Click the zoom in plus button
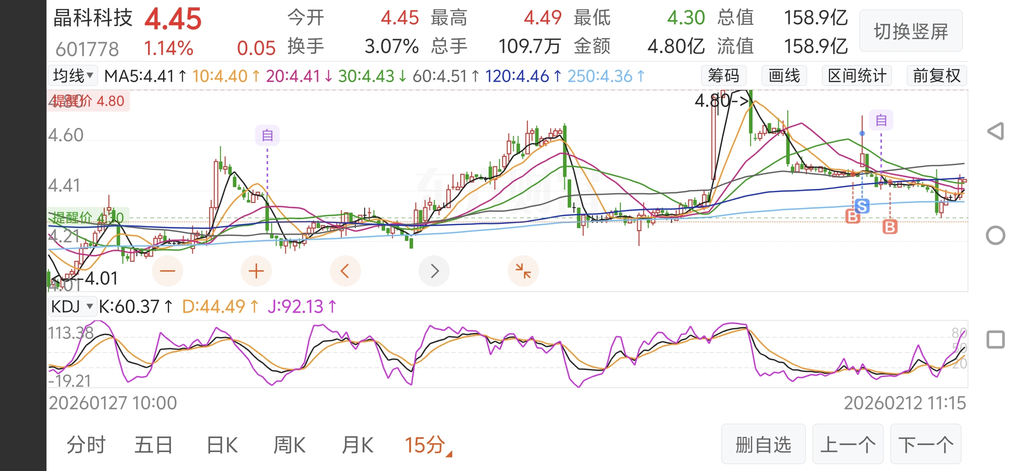The width and height of the screenshot is (1023, 471). click(256, 271)
